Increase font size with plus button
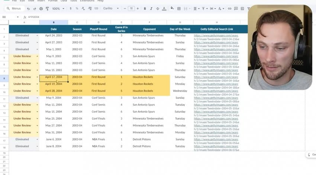This screenshot has width=316, height=175. 138,9
